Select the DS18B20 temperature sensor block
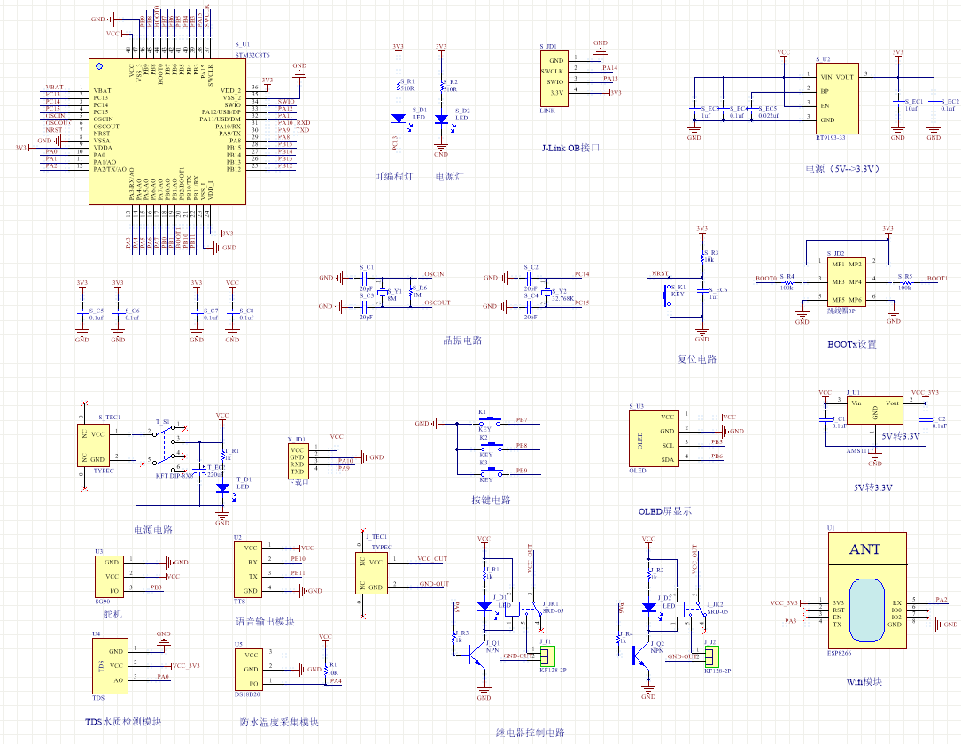 (x=251, y=670)
